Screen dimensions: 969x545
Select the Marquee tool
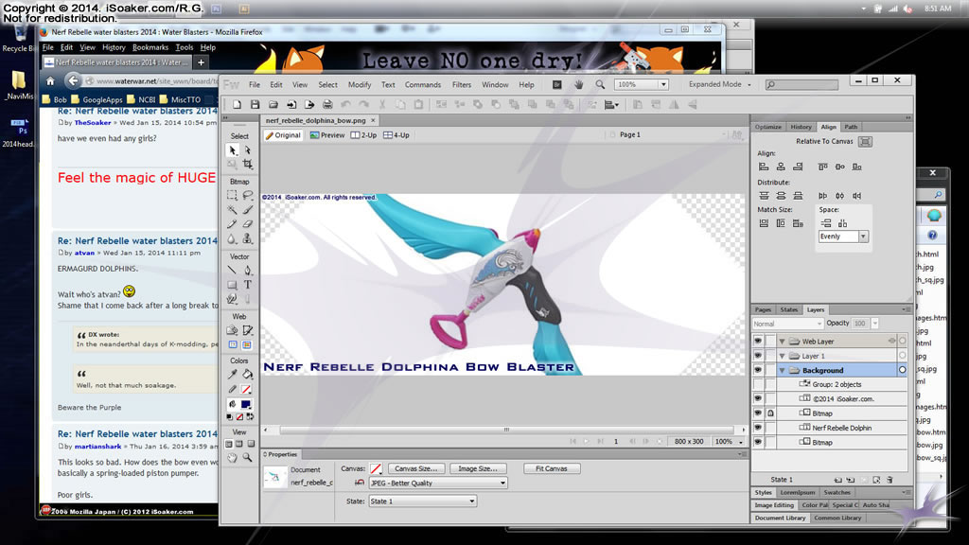coord(233,195)
